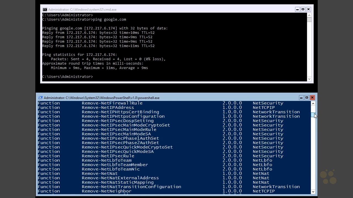This screenshot has height=198, width=353.
Task: Click the reply line with time=10ms
Action: point(98,33)
